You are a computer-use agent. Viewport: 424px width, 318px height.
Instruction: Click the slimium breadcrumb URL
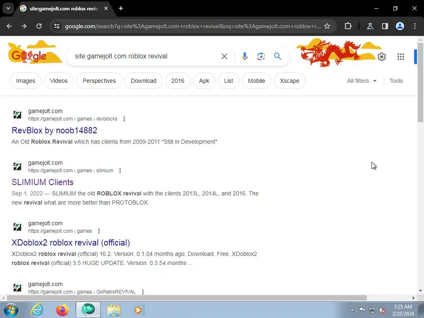70,171
